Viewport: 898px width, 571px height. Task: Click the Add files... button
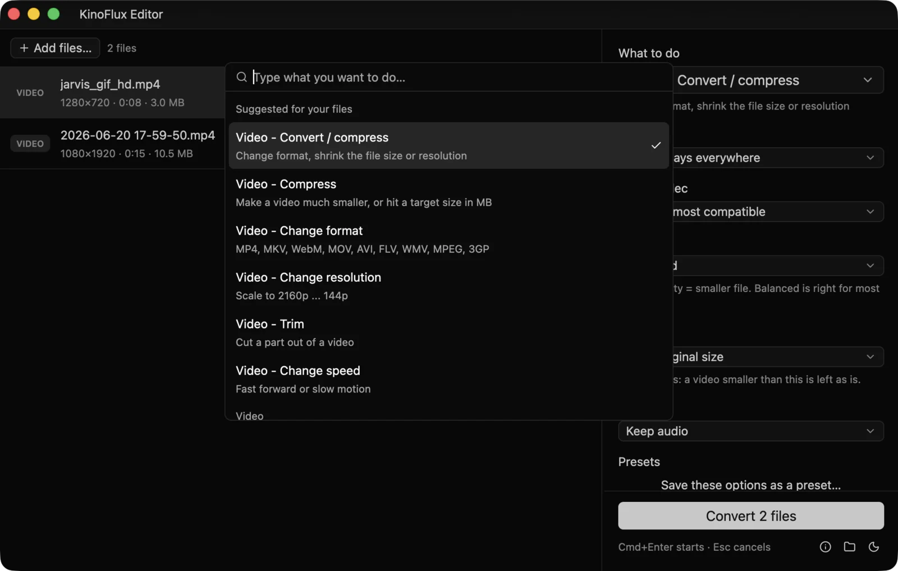pos(55,48)
